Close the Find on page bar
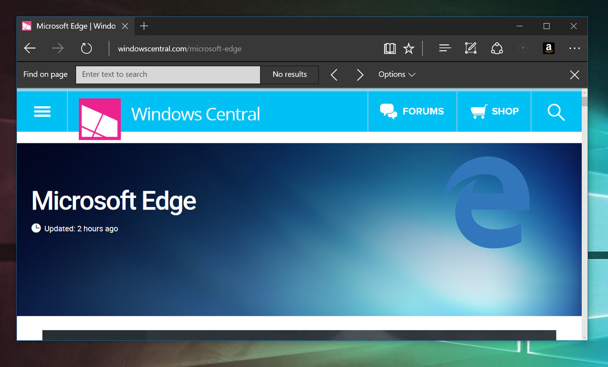 pos(574,75)
